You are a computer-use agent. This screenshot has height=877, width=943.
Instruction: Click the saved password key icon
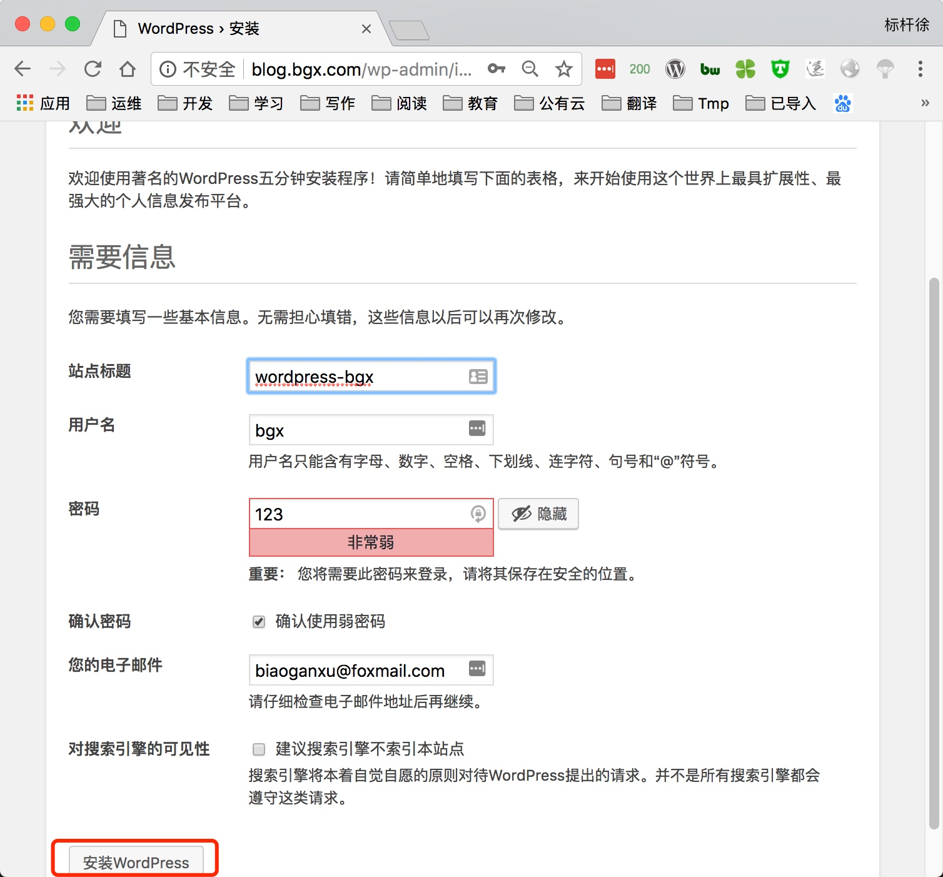497,69
